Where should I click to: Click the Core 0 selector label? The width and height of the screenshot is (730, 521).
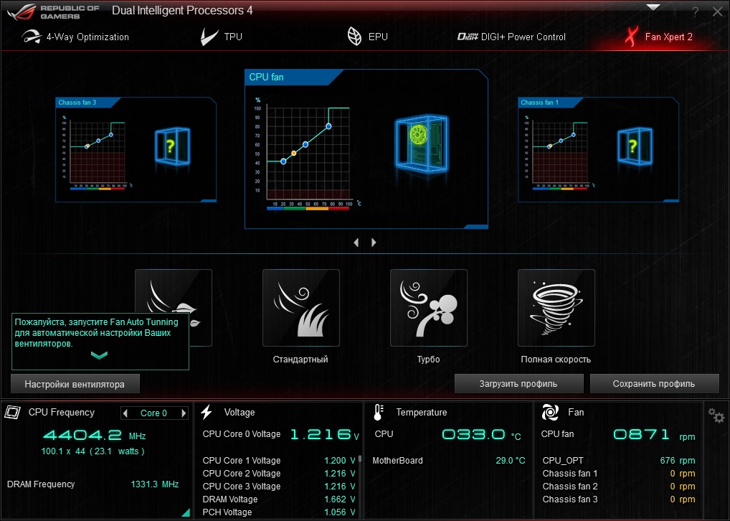pos(153,413)
